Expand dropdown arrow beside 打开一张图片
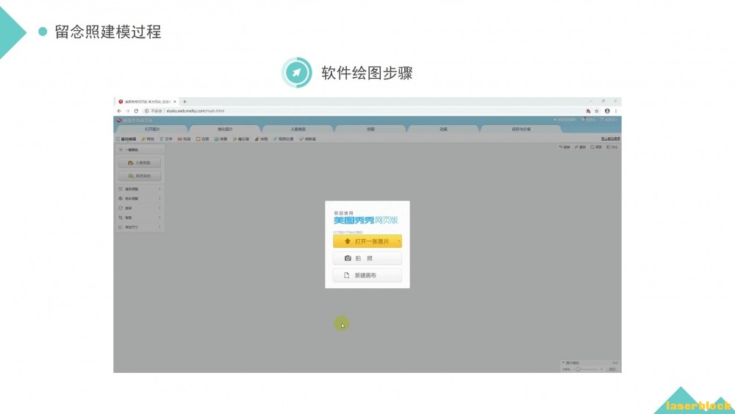Viewport: 735px width, 414px height. click(399, 241)
